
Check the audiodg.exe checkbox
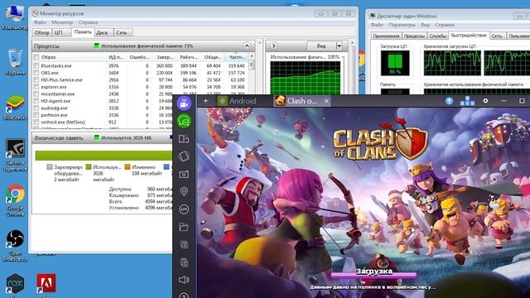36,108
